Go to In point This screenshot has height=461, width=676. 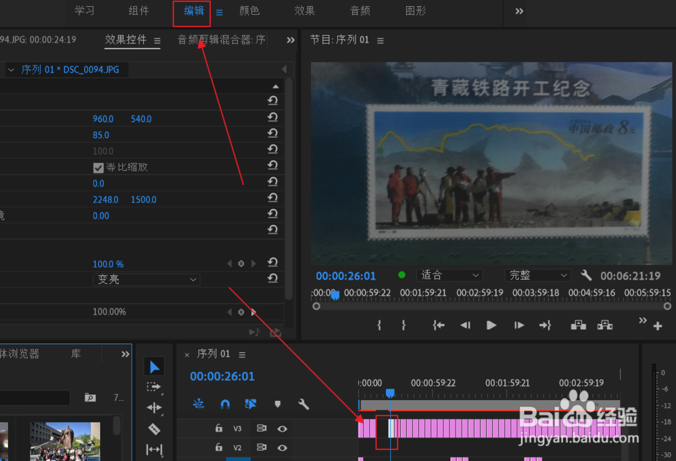(x=439, y=325)
